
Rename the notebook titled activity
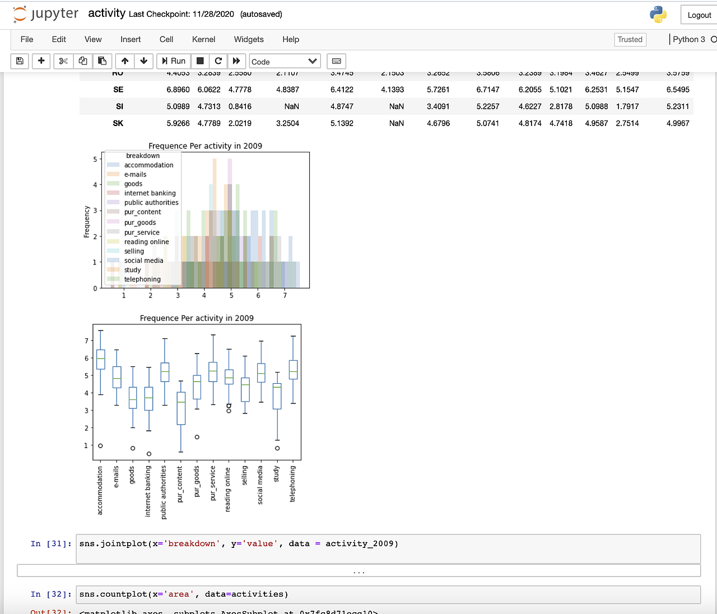coord(106,13)
